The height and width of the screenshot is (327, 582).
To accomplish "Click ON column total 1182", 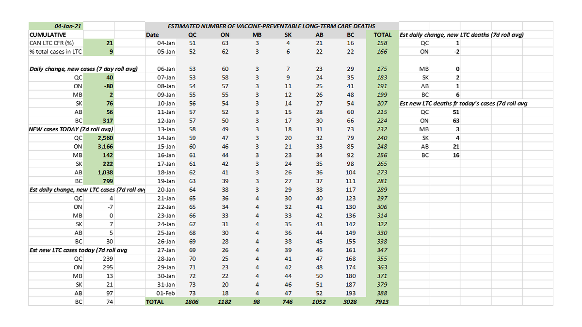I will tap(225, 302).
